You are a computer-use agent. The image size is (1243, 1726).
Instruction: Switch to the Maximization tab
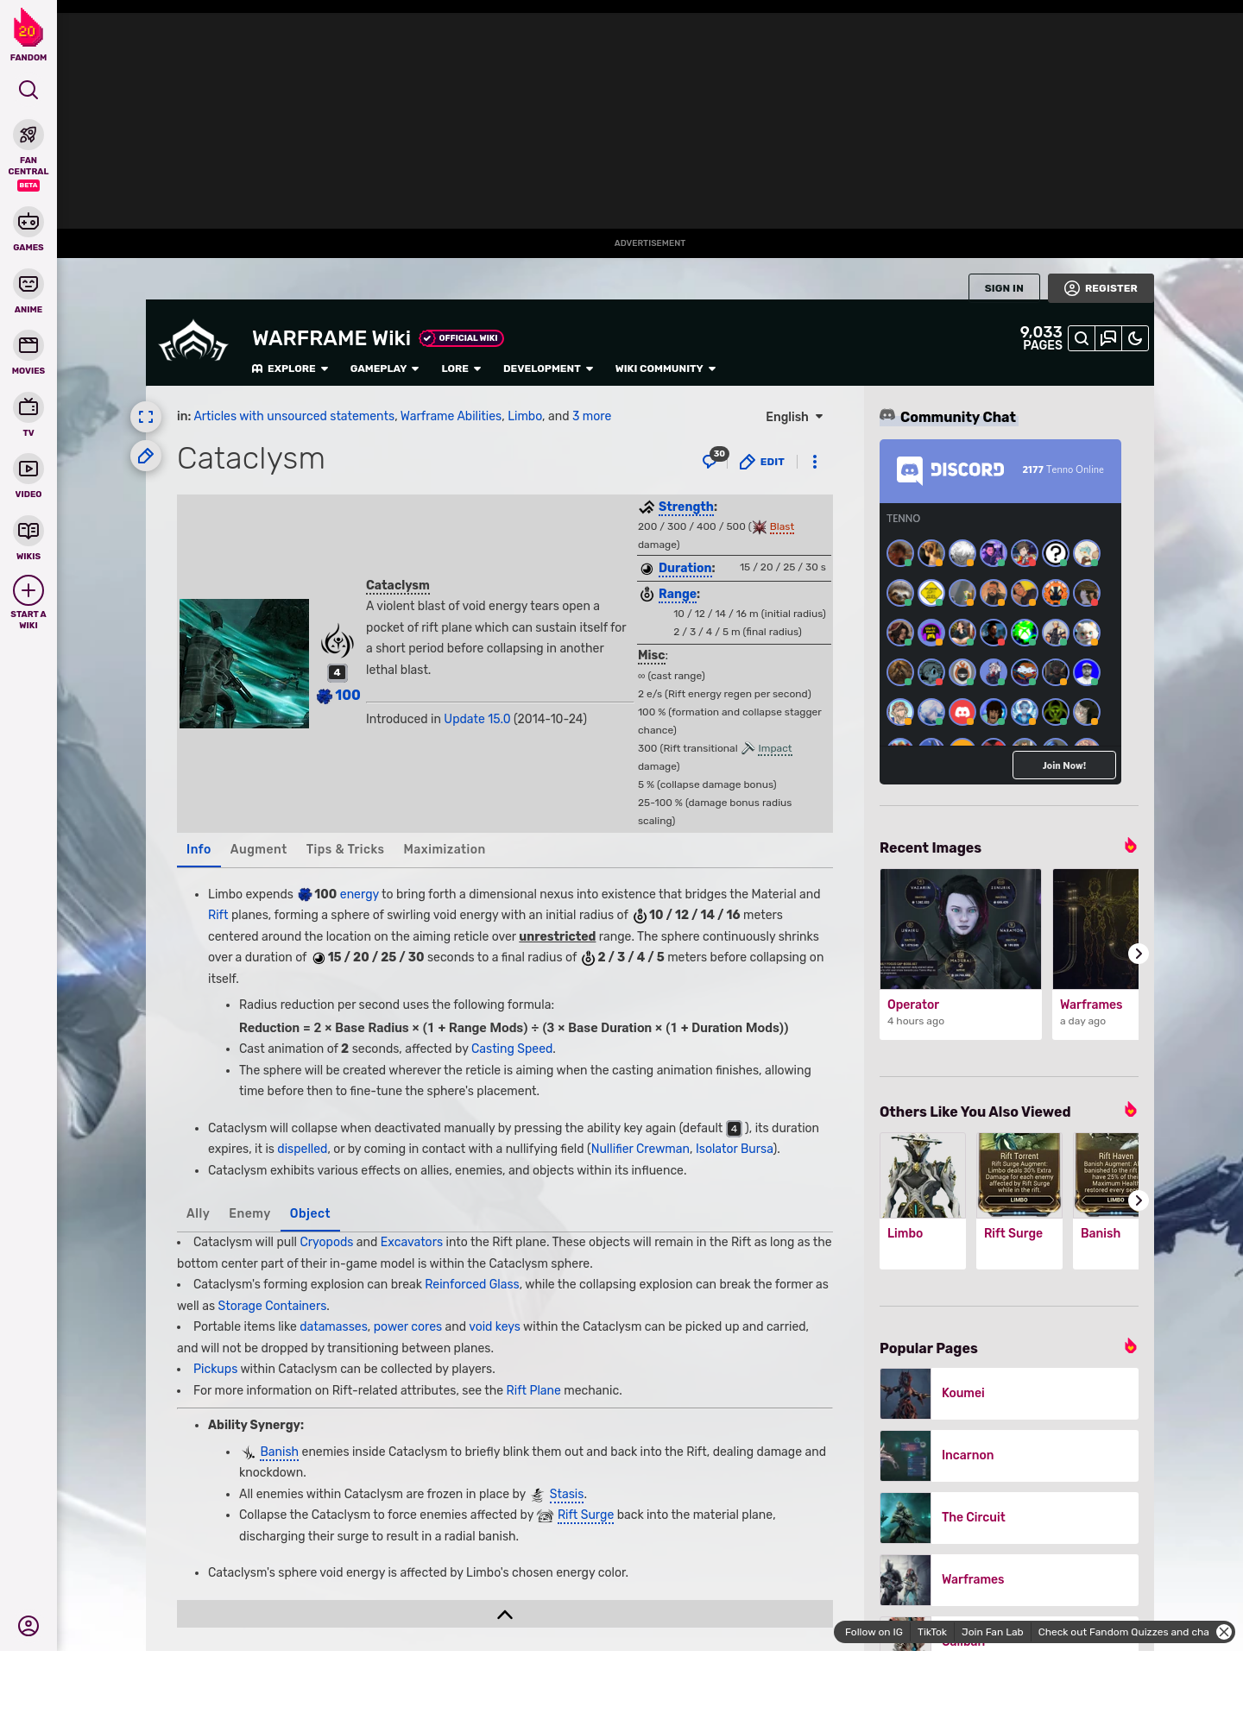coord(445,849)
